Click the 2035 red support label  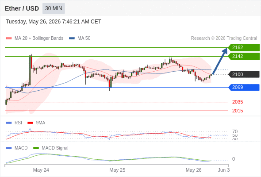[238, 102]
